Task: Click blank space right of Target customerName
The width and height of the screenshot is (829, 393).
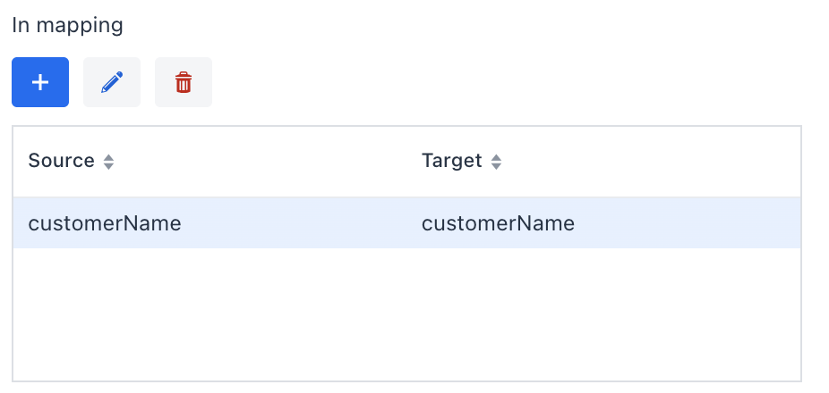Action: [689, 223]
